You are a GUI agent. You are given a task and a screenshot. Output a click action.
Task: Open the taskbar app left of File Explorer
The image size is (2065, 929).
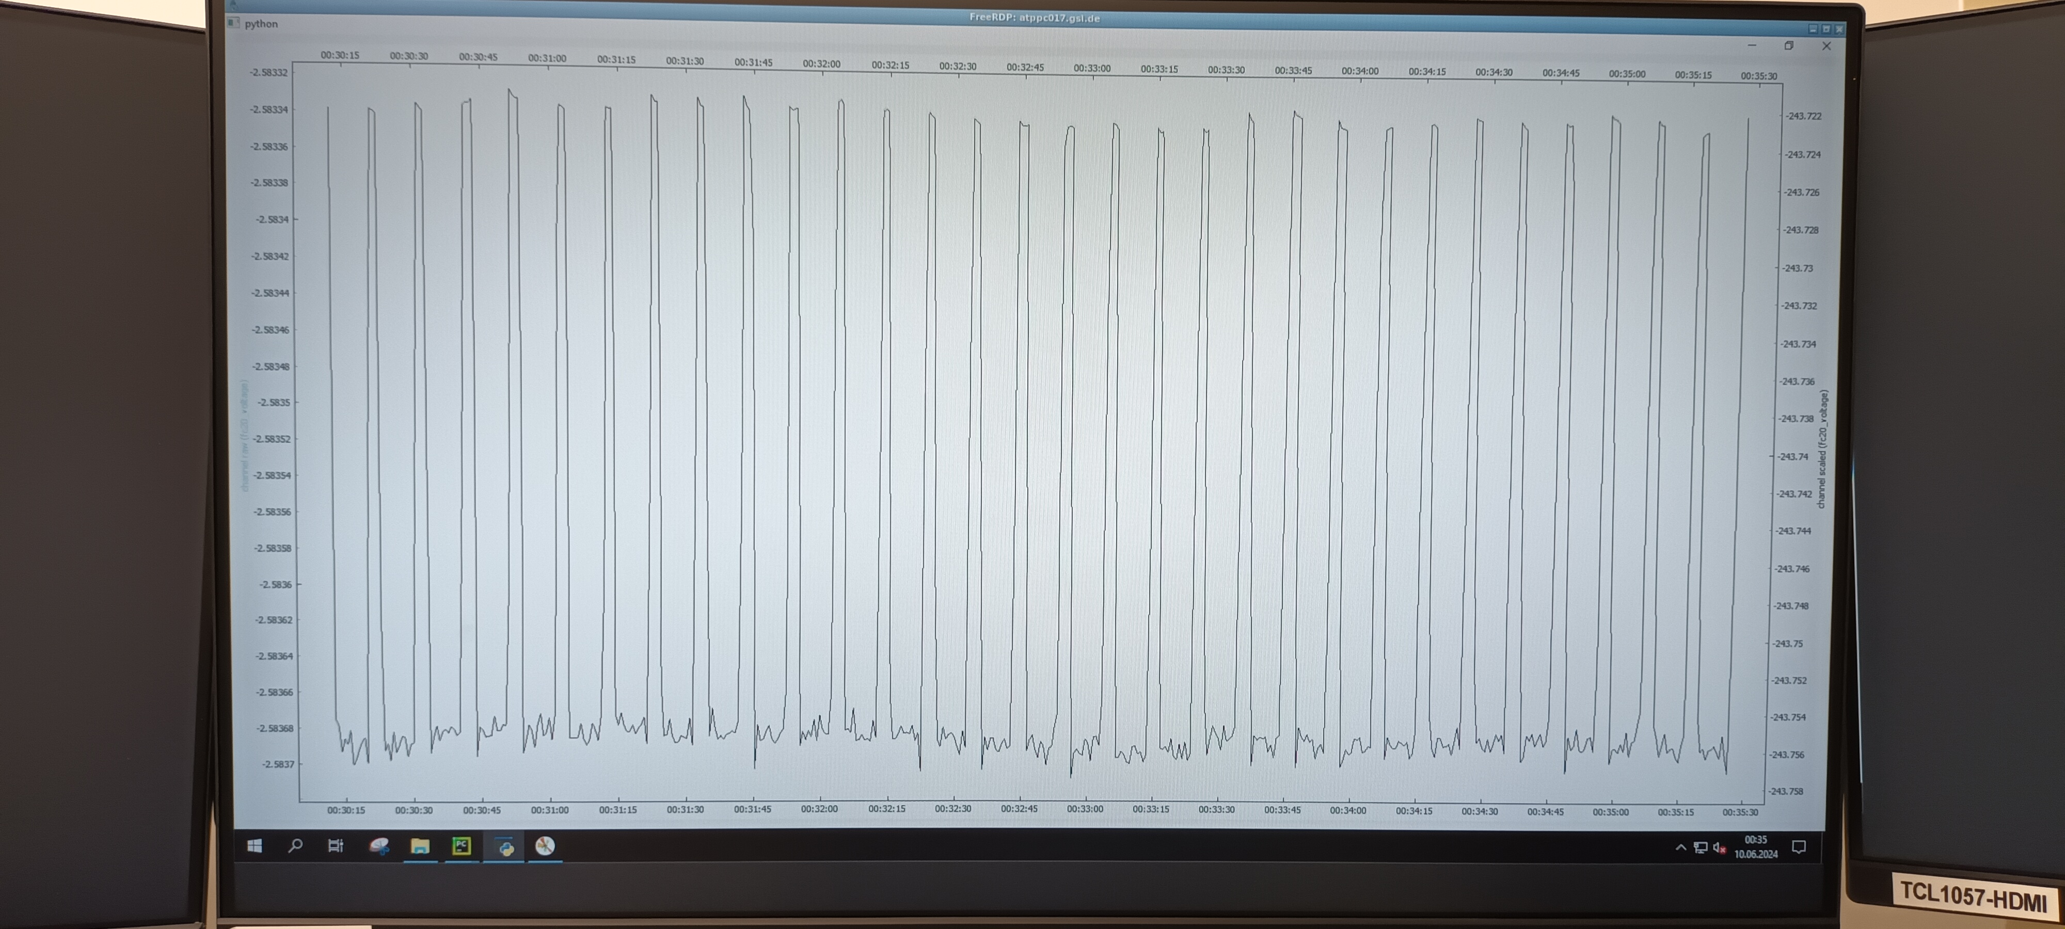(378, 845)
